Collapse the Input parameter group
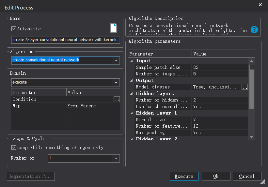 (132, 61)
